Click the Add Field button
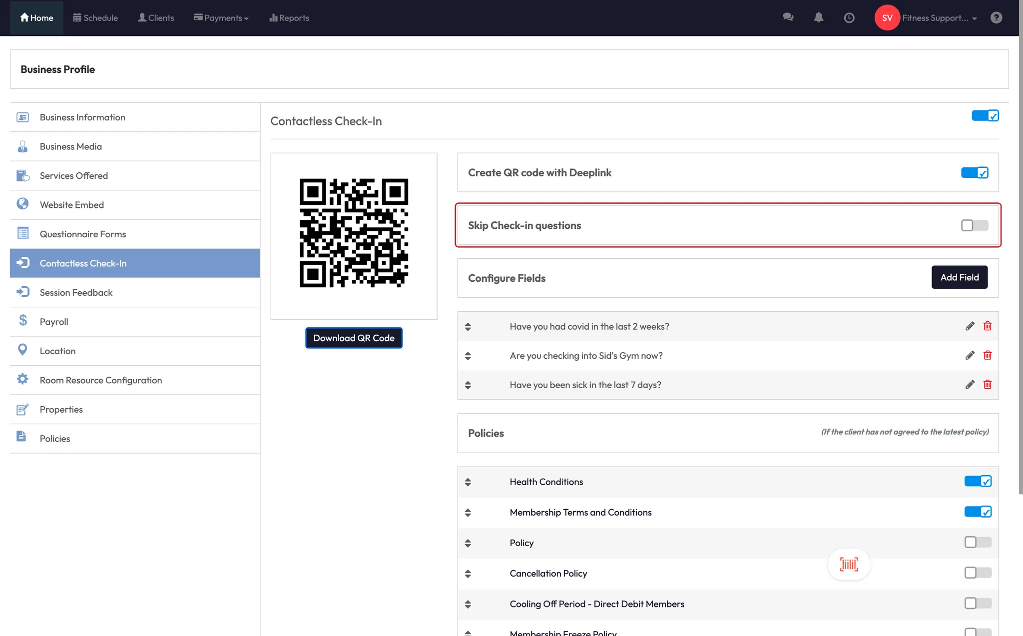Viewport: 1023px width, 636px height. [959, 277]
